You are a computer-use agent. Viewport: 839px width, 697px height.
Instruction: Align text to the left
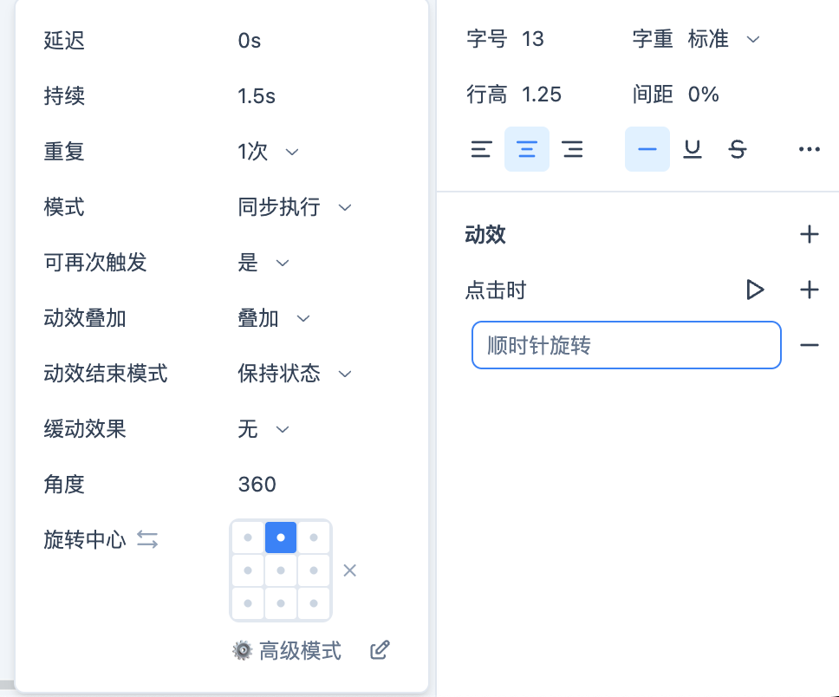coord(481,150)
